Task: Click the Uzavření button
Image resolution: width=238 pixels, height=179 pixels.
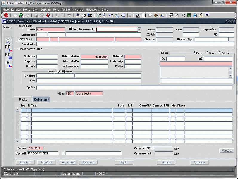Action: 25,163
